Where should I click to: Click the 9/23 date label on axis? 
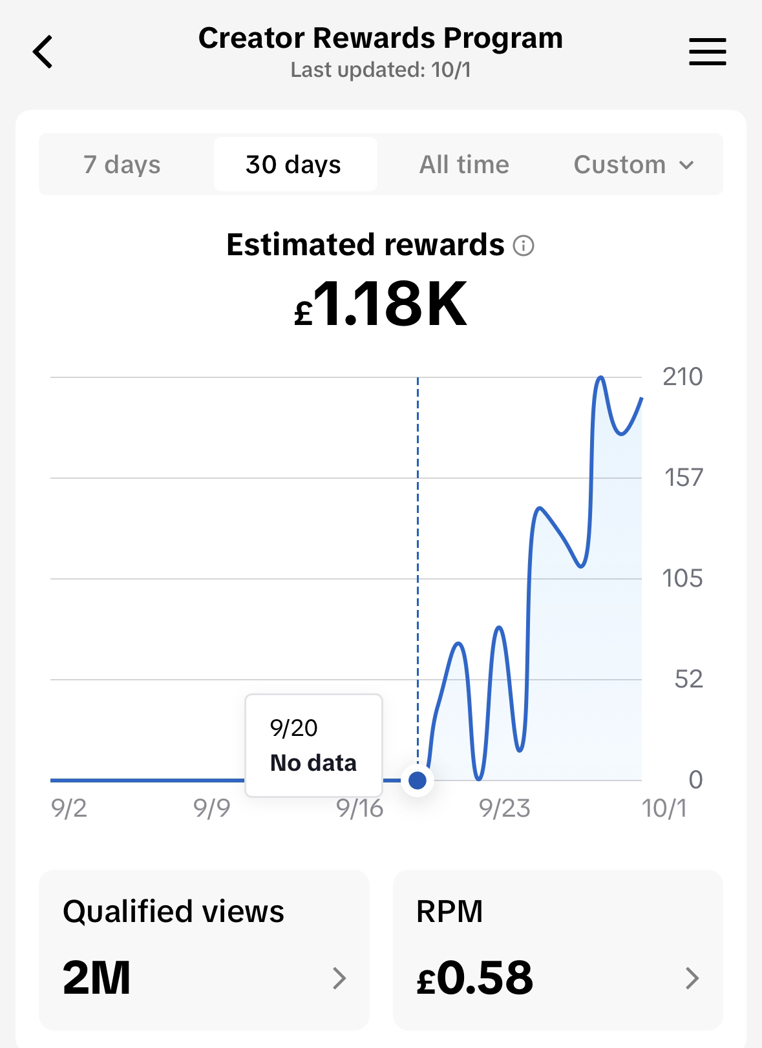tap(504, 808)
